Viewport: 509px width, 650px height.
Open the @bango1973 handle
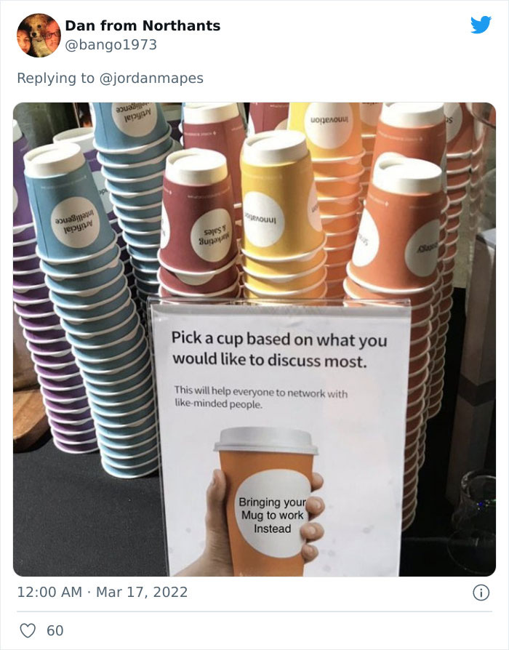[x=111, y=45]
